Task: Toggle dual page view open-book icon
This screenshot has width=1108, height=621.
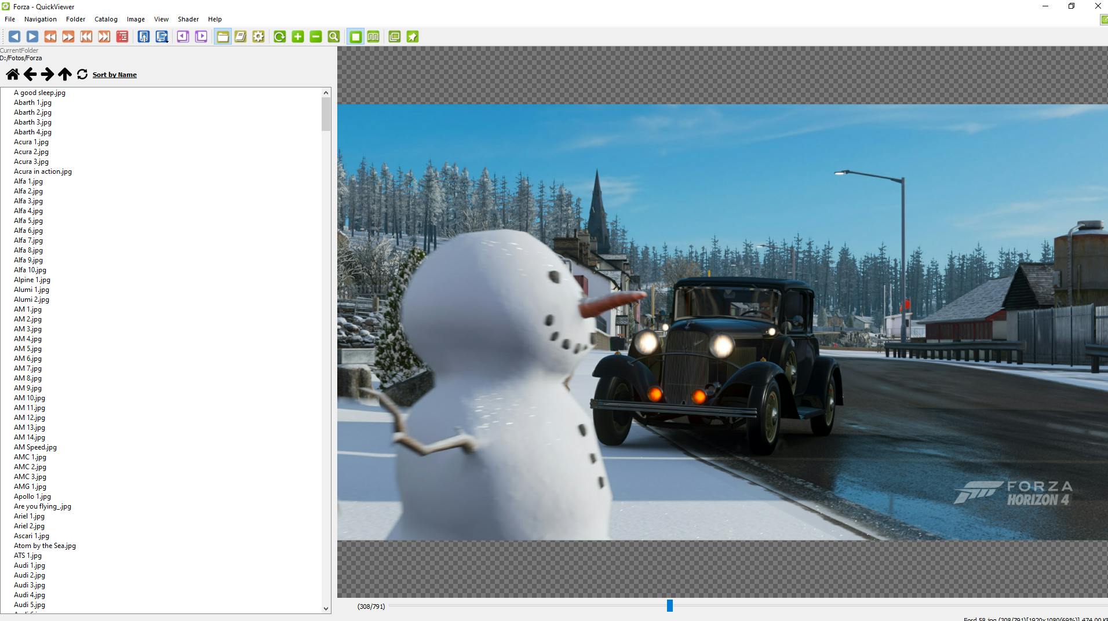Action: point(373,36)
